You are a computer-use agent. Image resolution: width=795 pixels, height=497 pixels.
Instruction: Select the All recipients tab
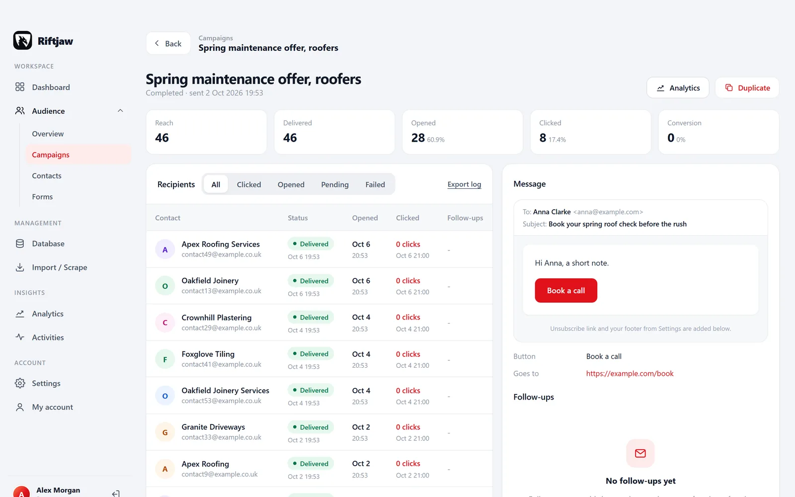[216, 184]
